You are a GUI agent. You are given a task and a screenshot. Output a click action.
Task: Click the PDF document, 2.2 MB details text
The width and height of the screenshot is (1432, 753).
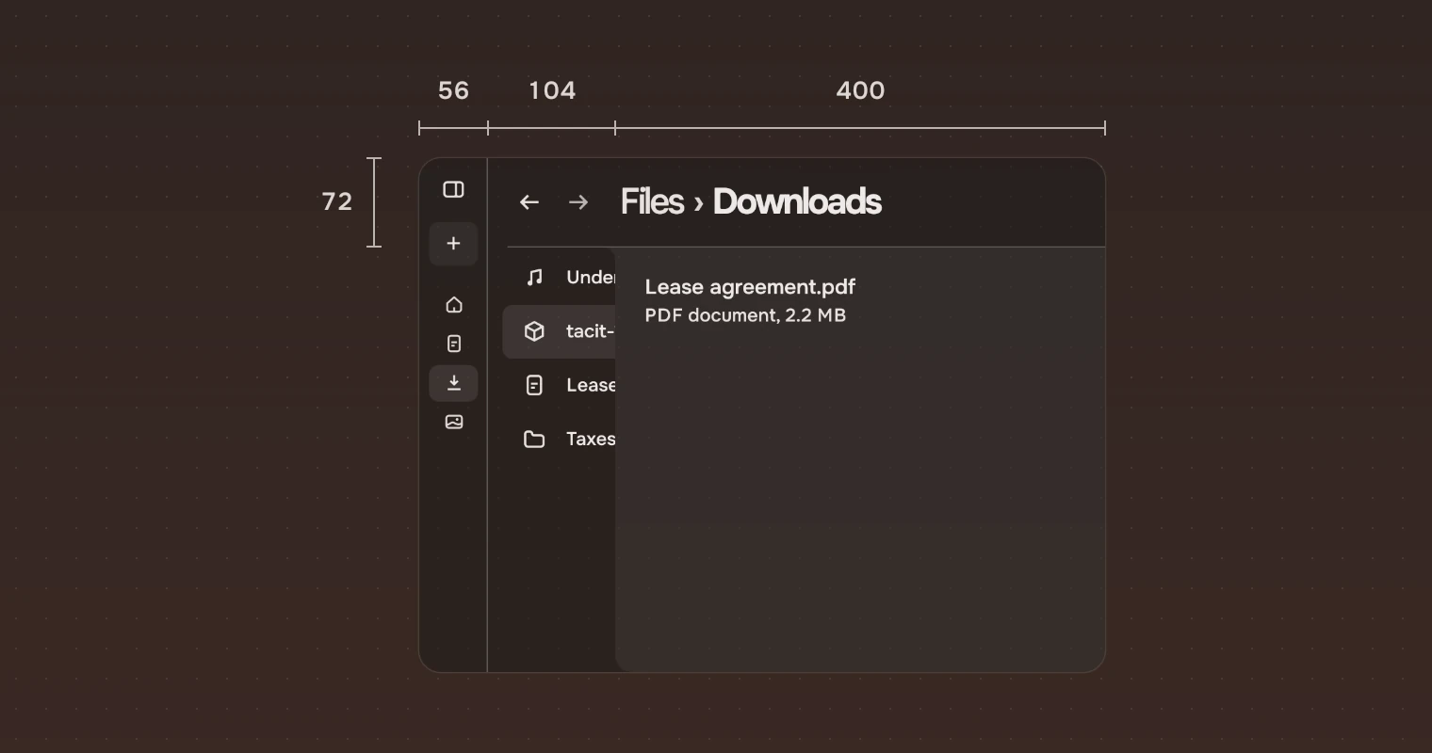[x=745, y=315]
